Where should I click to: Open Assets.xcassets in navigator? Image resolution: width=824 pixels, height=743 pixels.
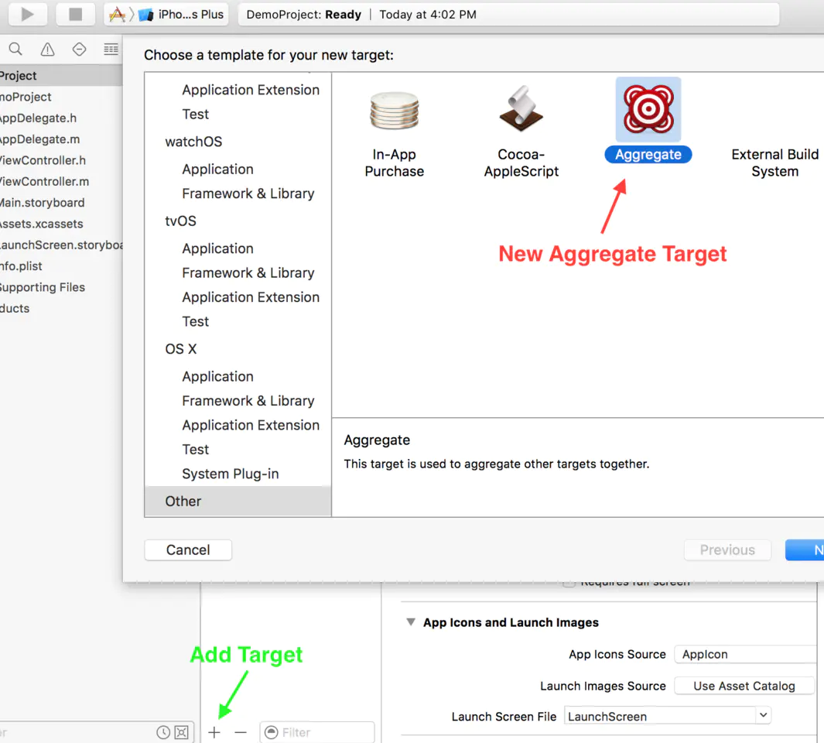(41, 224)
